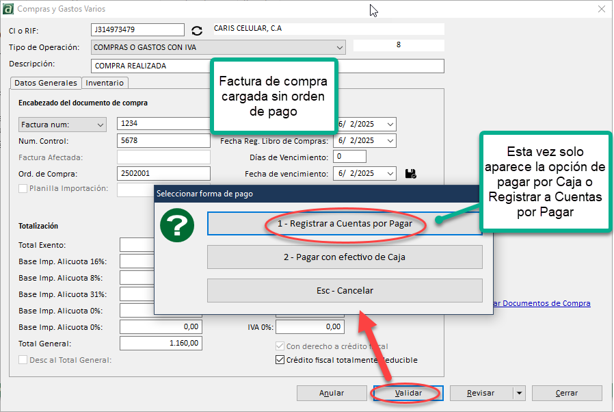Screen dimensions: 614x412
Task: Click the refresh icon beside CI o RIF
Action: click(196, 29)
